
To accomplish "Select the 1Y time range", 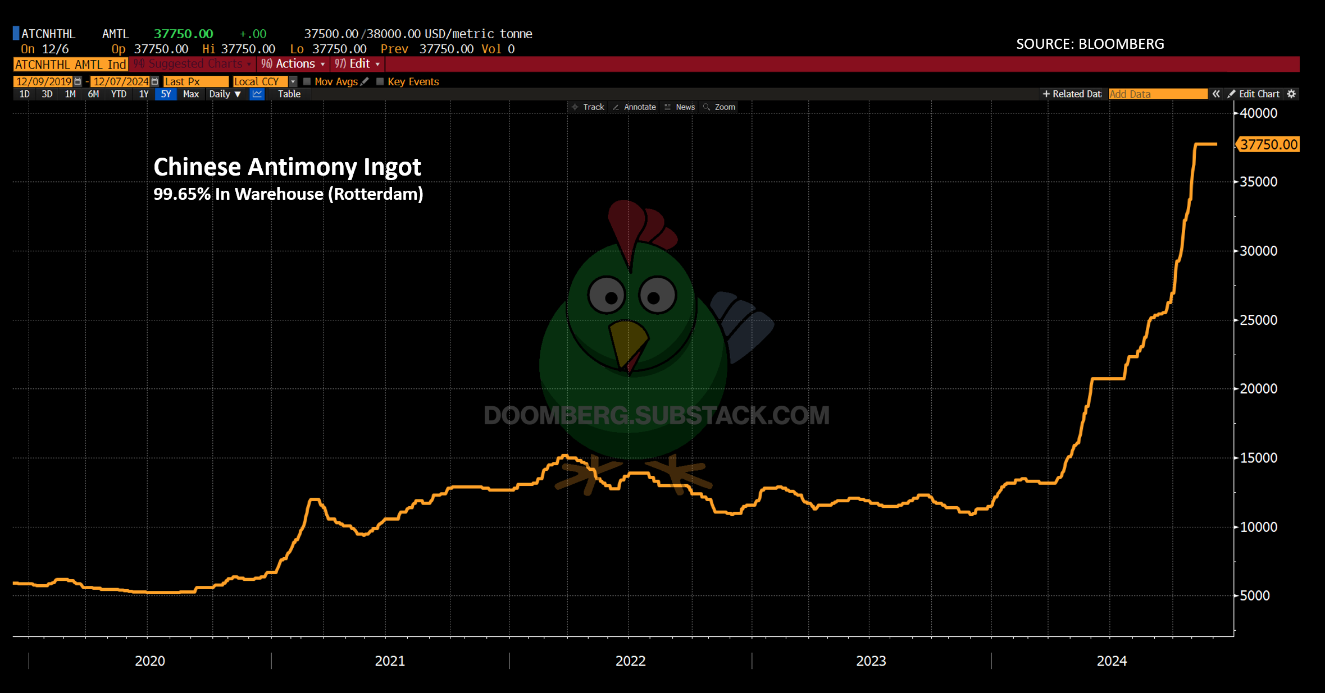I will pyautogui.click(x=144, y=94).
